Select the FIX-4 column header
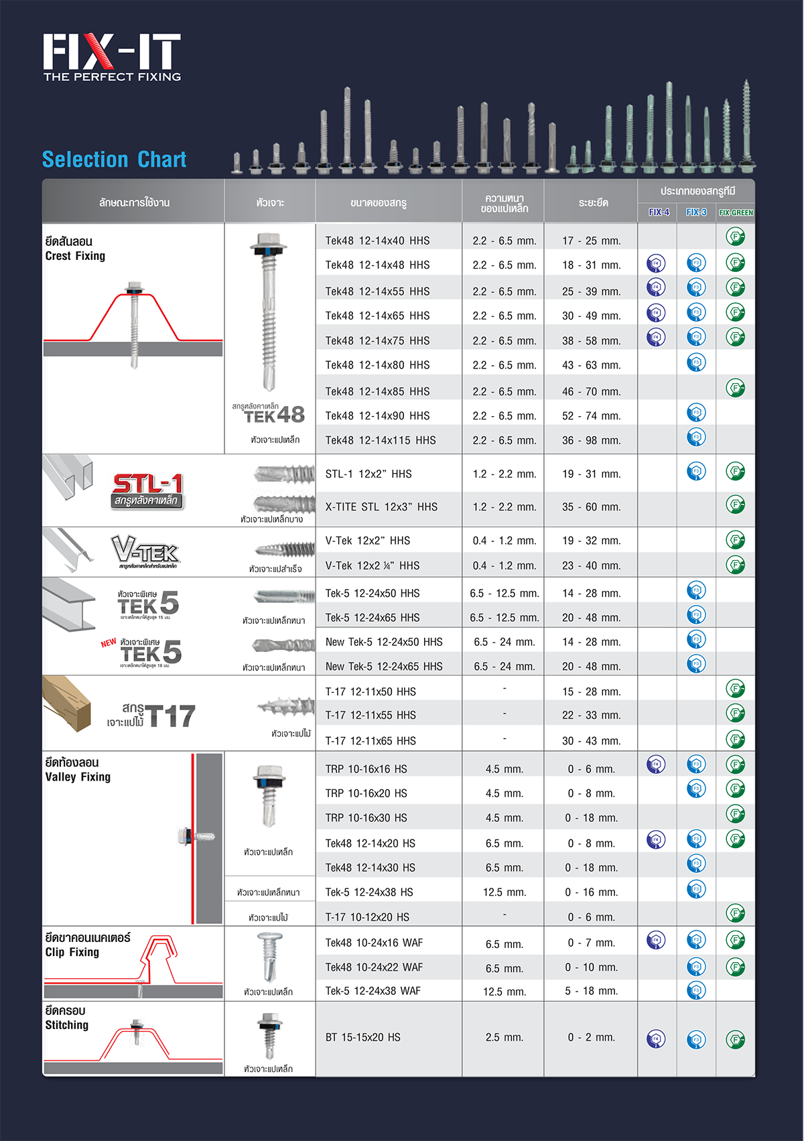 [x=659, y=212]
